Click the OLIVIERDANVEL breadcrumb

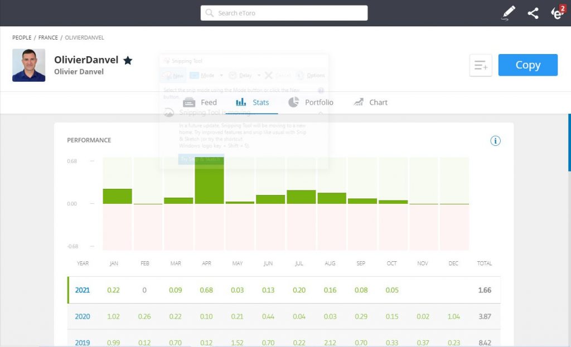pyautogui.click(x=85, y=37)
